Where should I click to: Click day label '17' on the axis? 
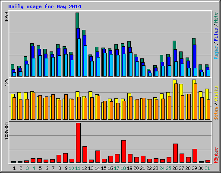[117, 168]
